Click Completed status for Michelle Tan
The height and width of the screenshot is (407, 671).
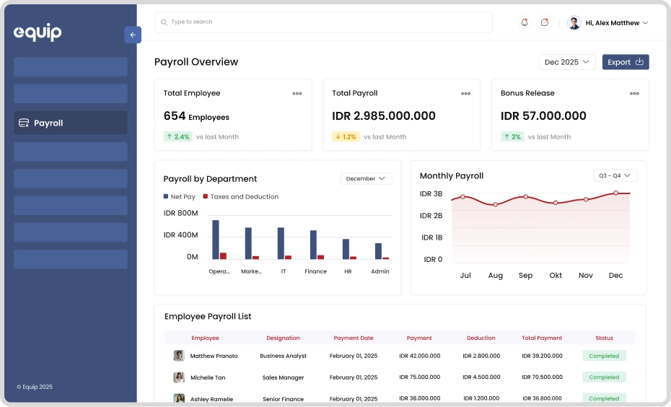604,377
